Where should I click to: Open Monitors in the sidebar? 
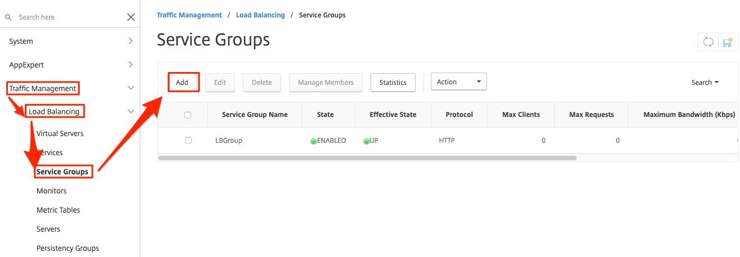52,191
